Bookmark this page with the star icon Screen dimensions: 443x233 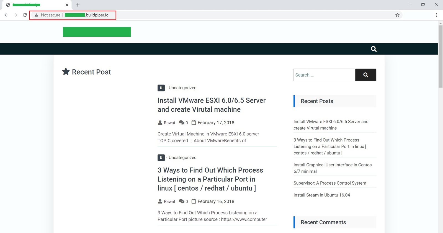click(397, 15)
